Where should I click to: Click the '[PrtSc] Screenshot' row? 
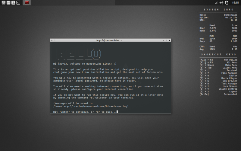tap(218, 94)
